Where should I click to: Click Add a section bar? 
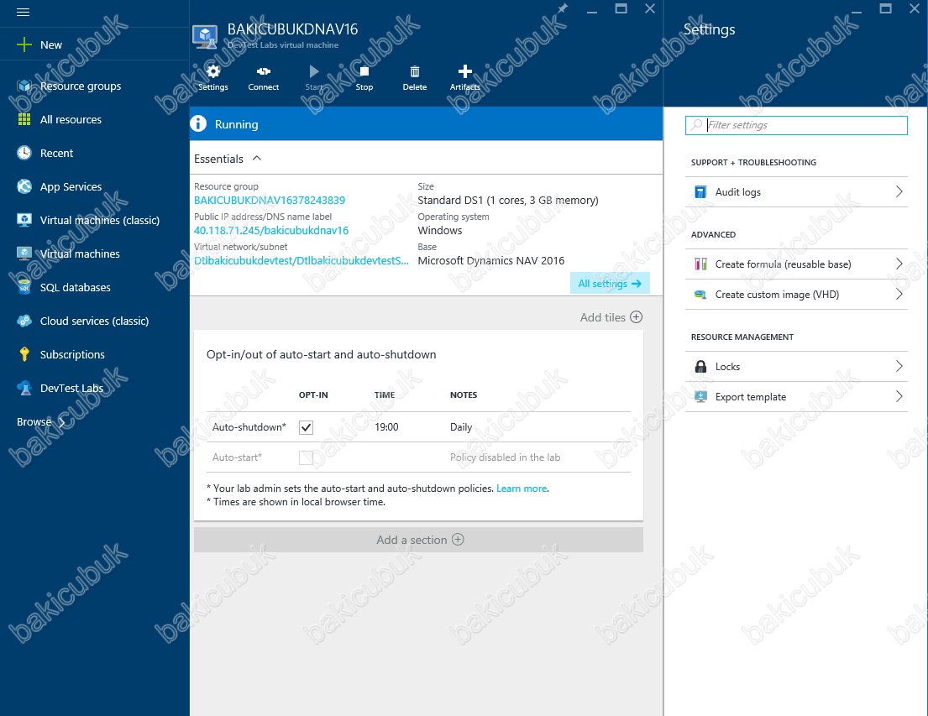[418, 540]
